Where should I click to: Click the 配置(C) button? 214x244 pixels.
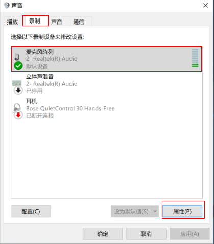pos(31,211)
